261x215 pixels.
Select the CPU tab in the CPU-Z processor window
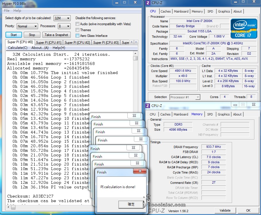[153, 11]
